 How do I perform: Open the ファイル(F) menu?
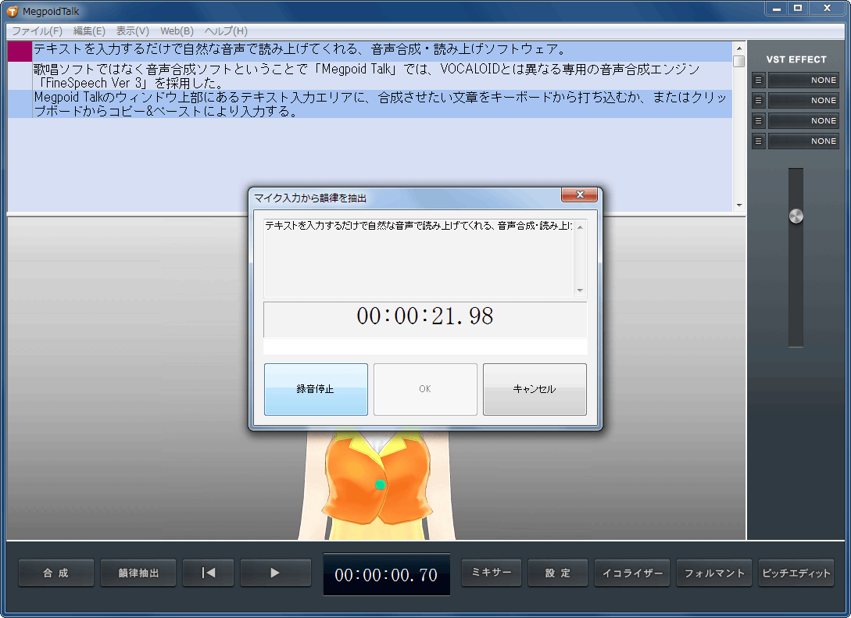tap(37, 31)
